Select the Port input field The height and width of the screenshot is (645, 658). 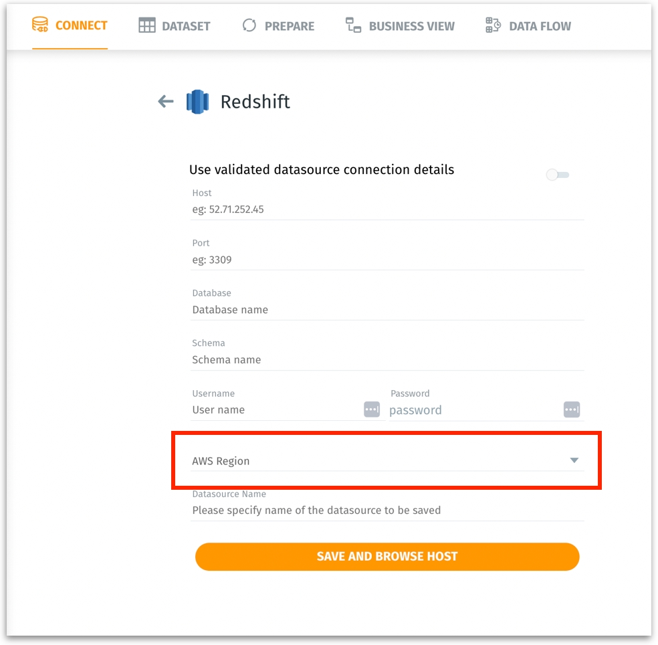point(387,260)
